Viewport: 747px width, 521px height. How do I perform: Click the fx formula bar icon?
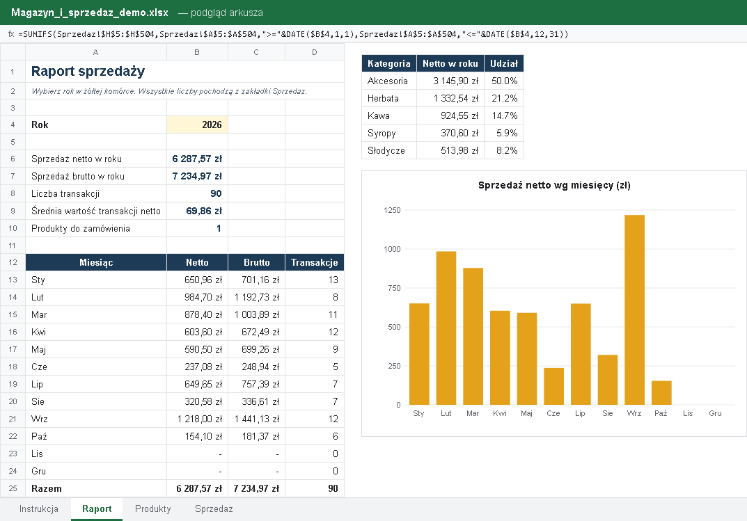(11, 34)
